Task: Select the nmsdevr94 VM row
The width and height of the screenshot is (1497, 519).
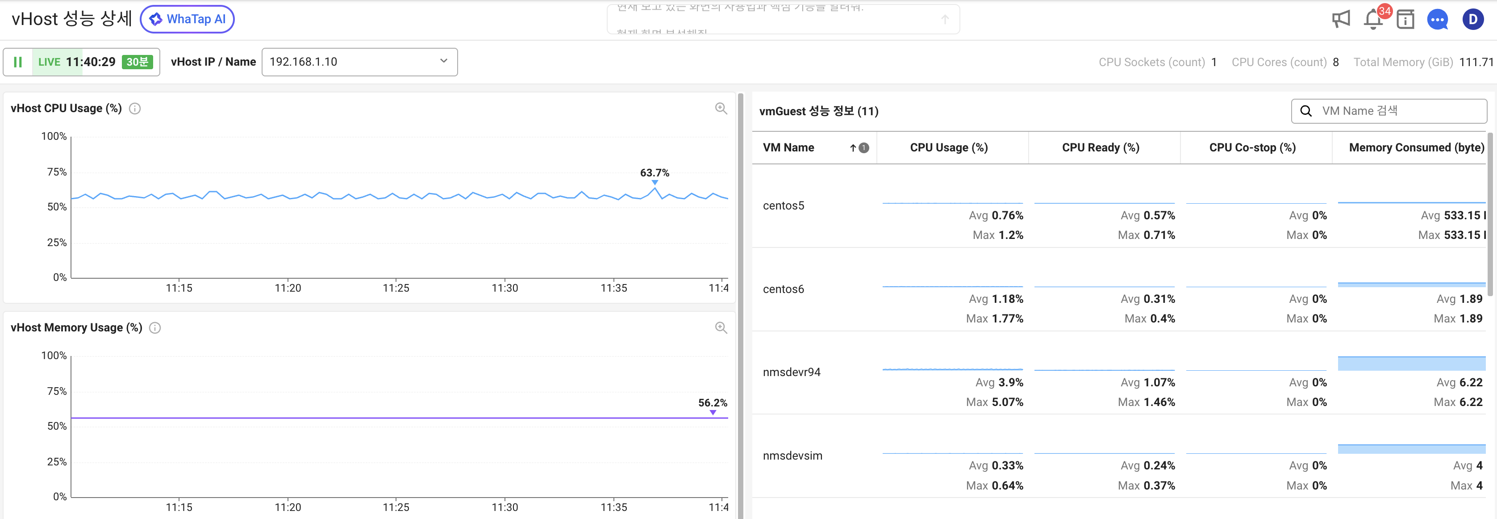Action: (x=1119, y=373)
